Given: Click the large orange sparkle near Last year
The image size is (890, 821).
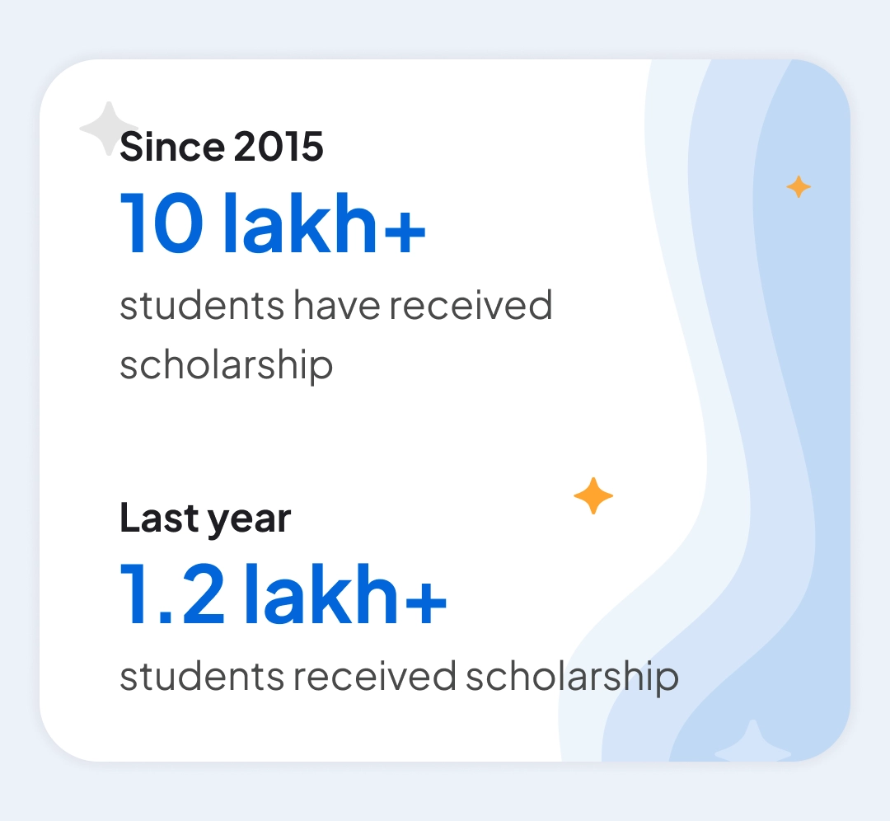Looking at the screenshot, I should pos(593,496).
